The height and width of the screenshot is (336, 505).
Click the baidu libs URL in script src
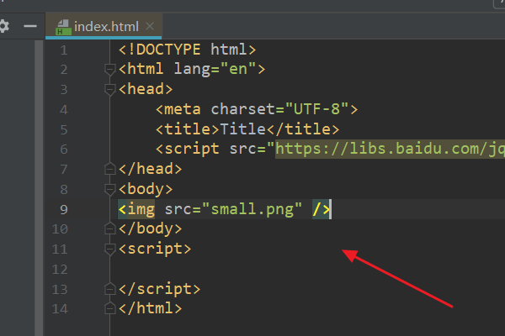coord(390,149)
